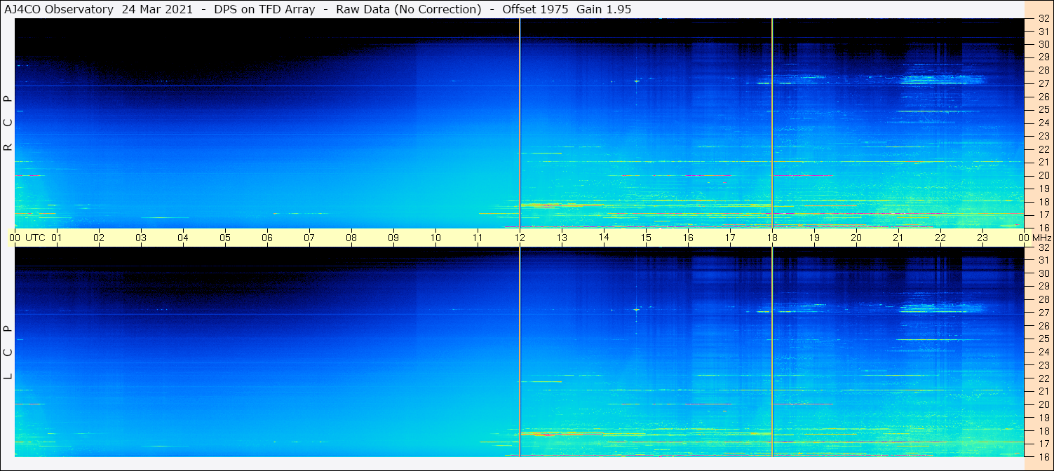Viewport: 1054px width, 471px height.
Task: Select hour 18 on the time axis
Action: (772, 238)
